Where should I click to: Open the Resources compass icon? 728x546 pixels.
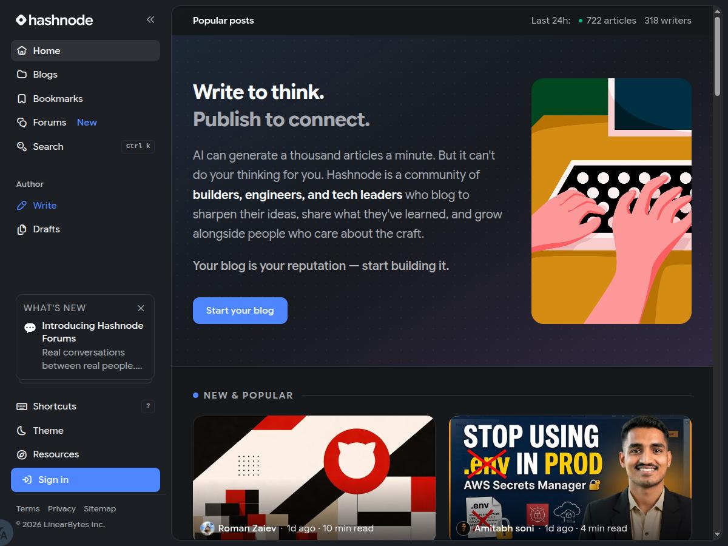tap(22, 454)
